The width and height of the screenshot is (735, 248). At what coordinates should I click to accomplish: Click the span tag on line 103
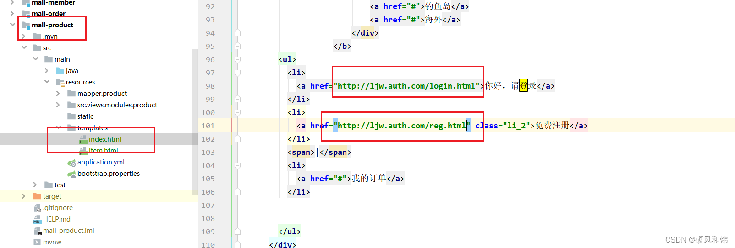coord(301,152)
